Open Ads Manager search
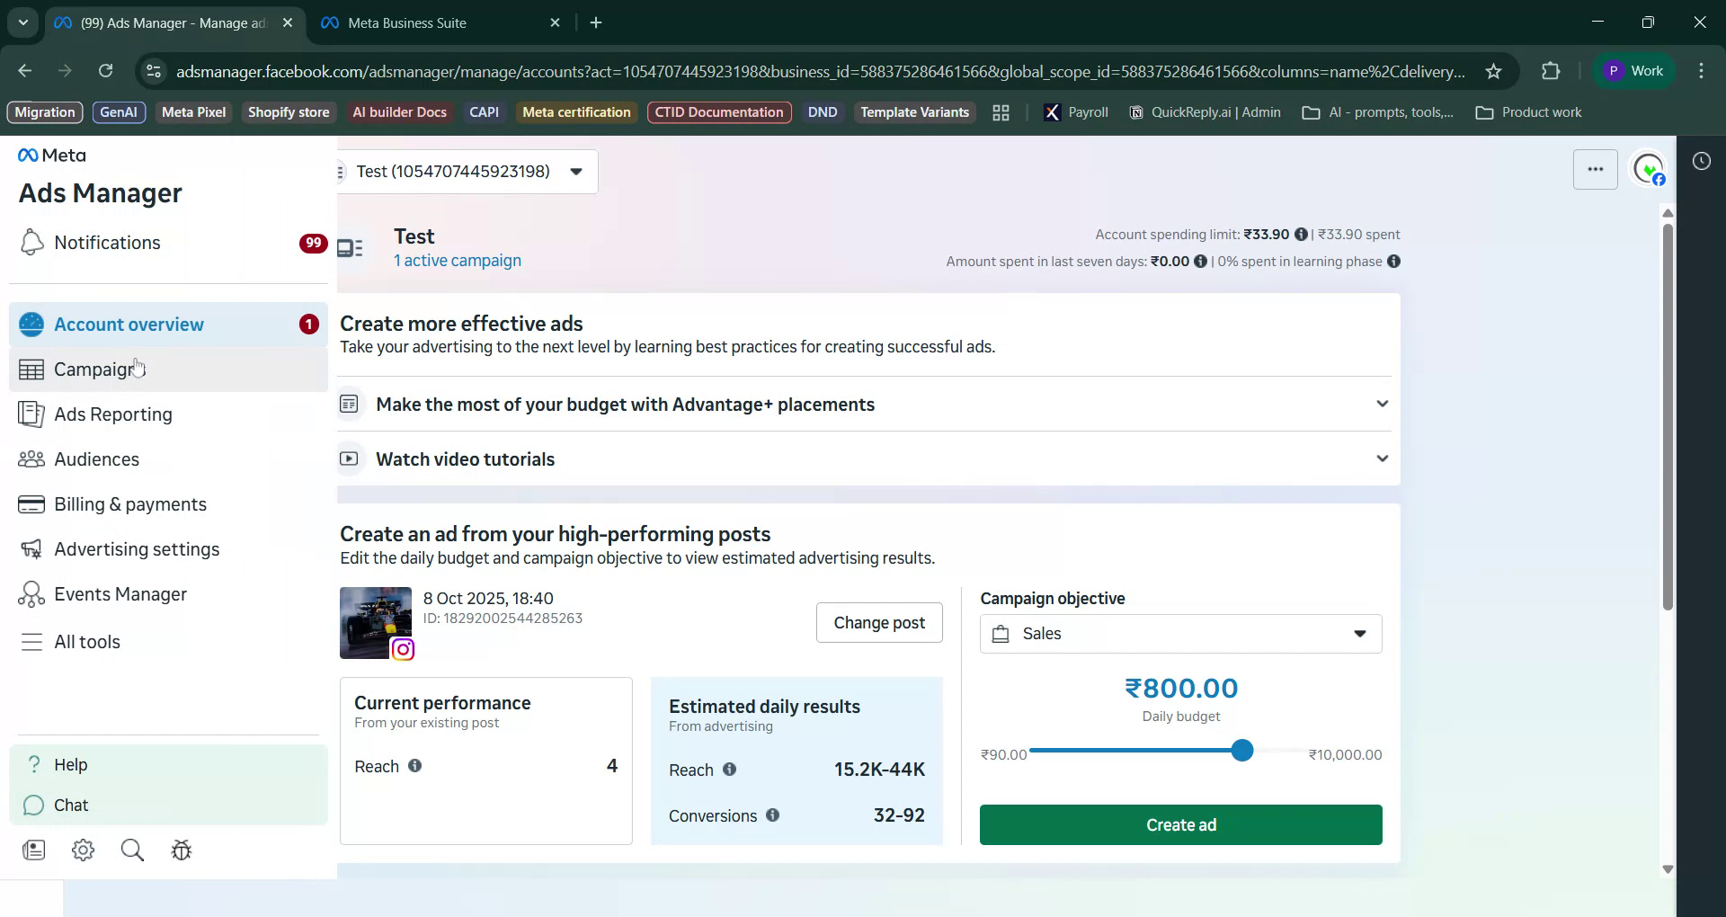The width and height of the screenshot is (1726, 917). click(131, 850)
